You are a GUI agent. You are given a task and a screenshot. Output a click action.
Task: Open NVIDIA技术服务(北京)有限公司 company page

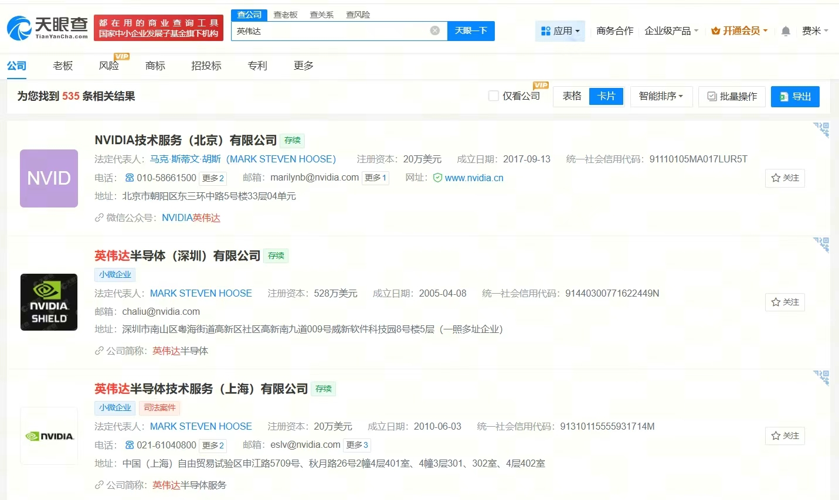186,140
